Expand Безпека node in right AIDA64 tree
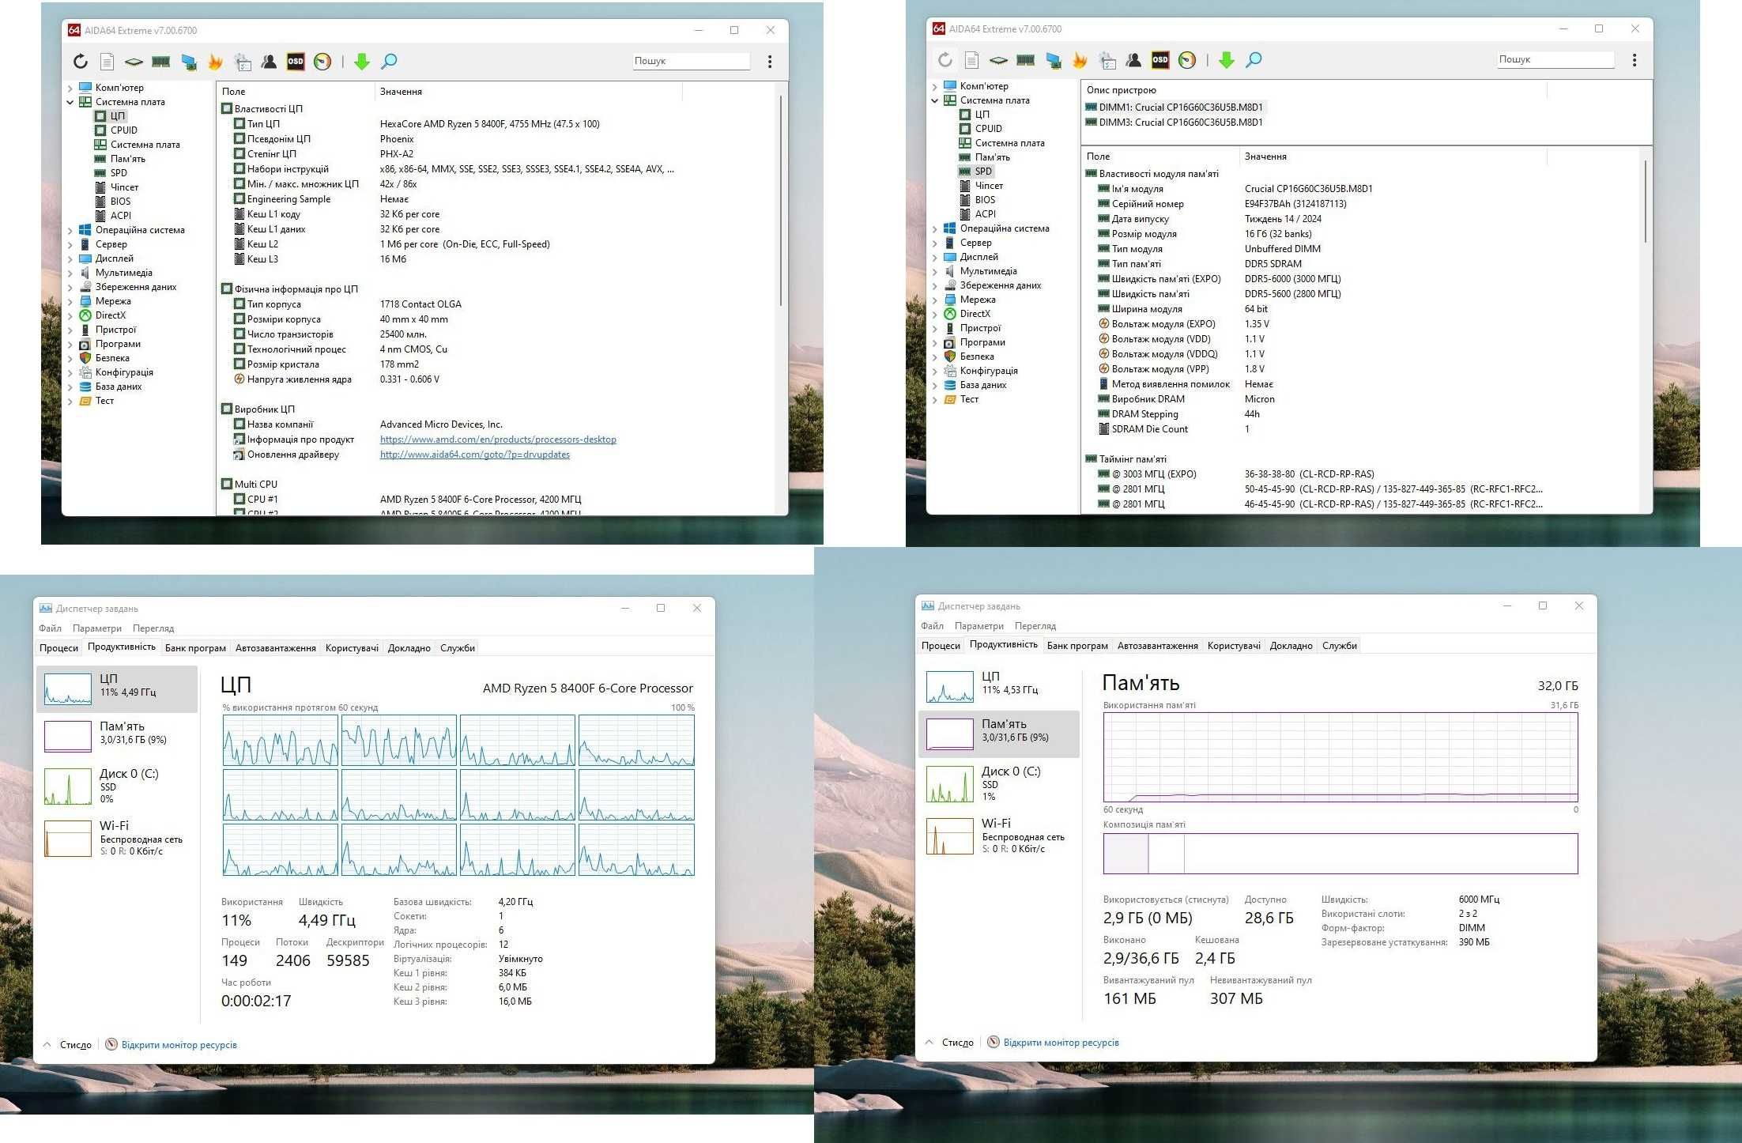The image size is (1742, 1143). point(935,357)
